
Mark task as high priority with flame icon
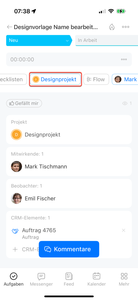click(112, 27)
